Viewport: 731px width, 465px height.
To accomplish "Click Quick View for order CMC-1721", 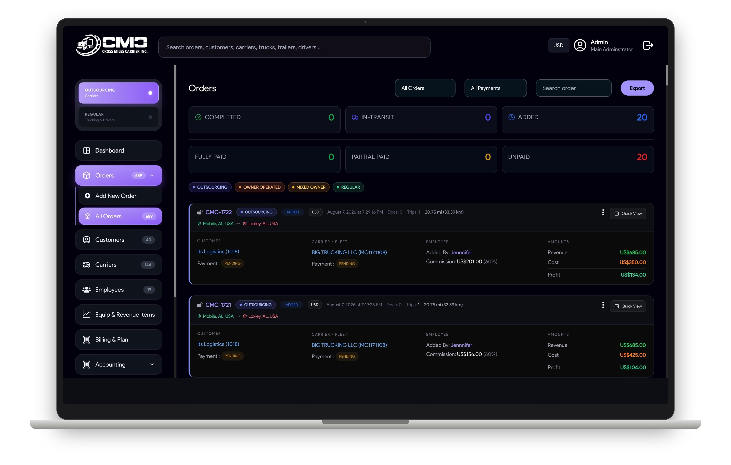I will click(x=628, y=306).
